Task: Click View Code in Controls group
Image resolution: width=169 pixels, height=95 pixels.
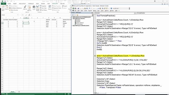Action: [x=43, y=8]
